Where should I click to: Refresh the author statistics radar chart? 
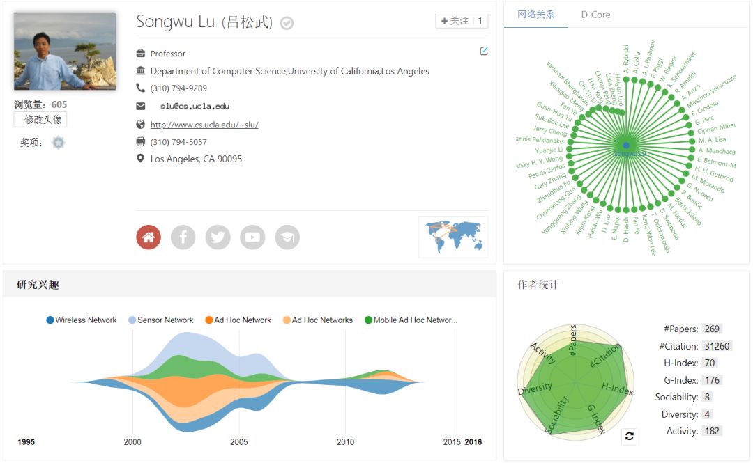[x=630, y=436]
